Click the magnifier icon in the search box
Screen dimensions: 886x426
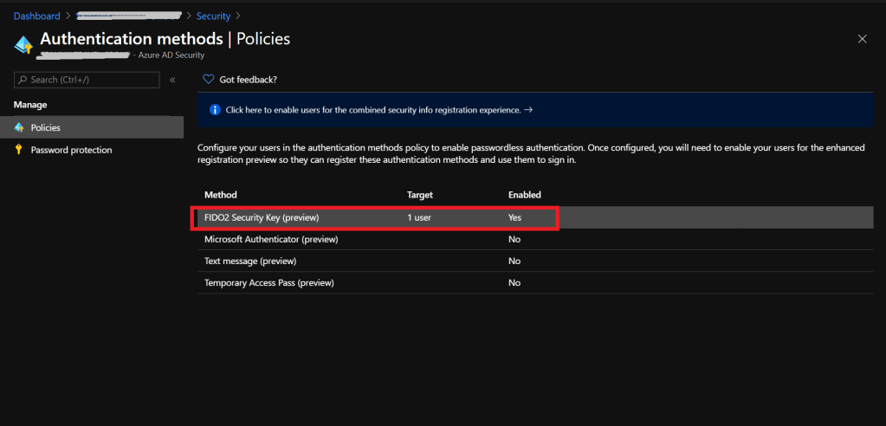click(23, 80)
